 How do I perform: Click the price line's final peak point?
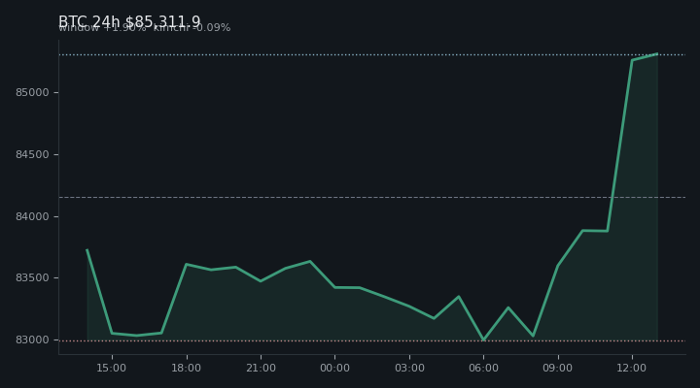click(657, 54)
